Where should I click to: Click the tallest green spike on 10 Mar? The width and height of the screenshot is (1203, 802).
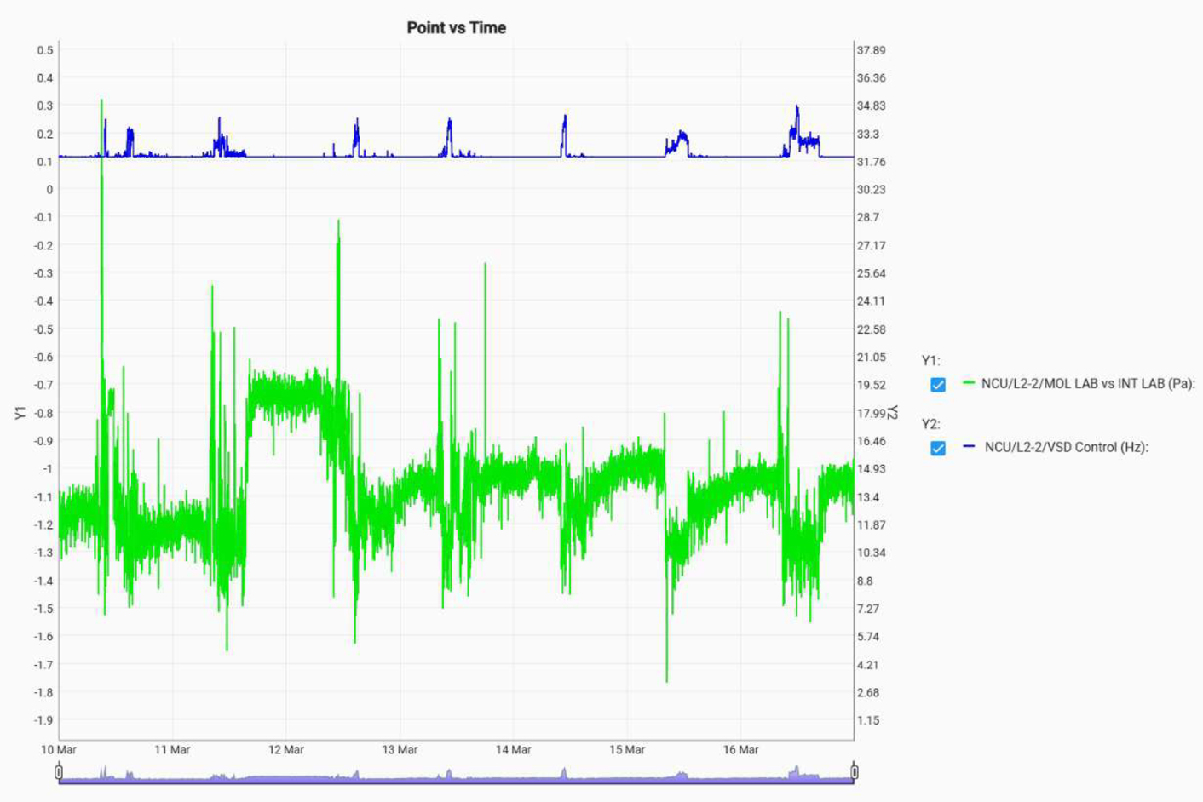(x=101, y=101)
